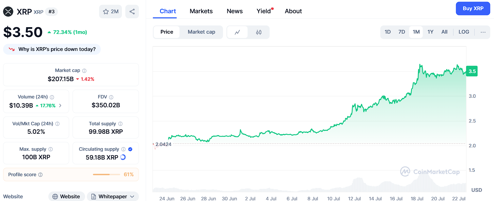The height and width of the screenshot is (201, 494).
Task: Switch to candlestick chart icon
Action: click(259, 32)
